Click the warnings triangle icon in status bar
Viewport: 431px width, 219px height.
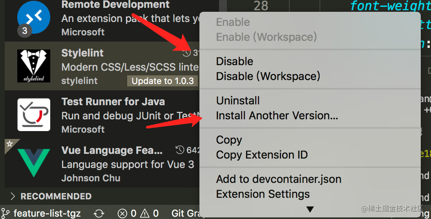coord(144,214)
